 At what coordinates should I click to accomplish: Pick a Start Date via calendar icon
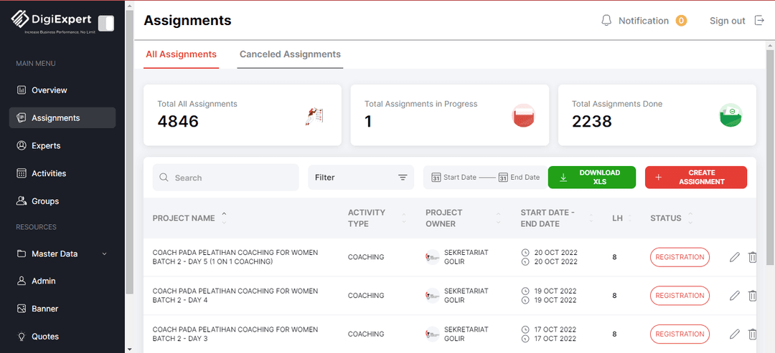pos(436,178)
